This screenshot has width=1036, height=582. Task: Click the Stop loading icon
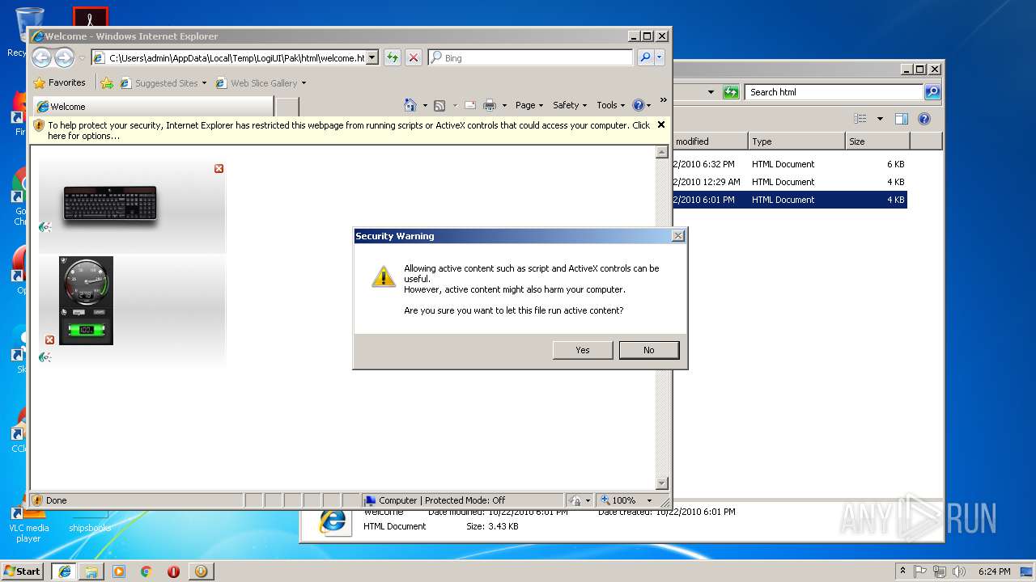(x=414, y=57)
